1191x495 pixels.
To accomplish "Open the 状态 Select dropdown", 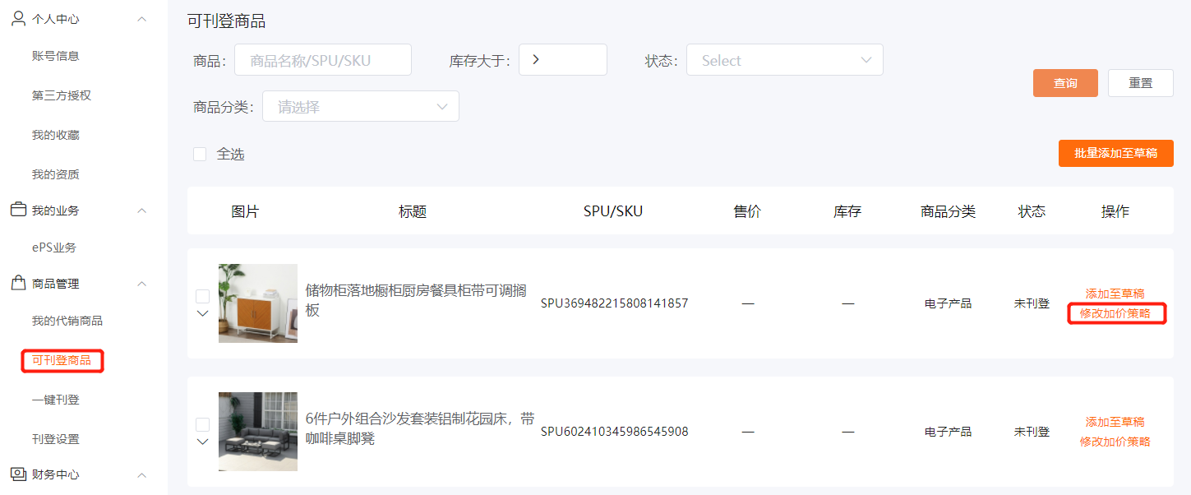I will coord(784,60).
